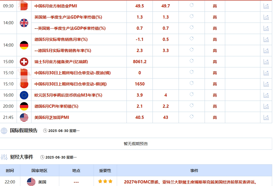The width and height of the screenshot is (273, 186).
Task: Click the 高 importance label on the PMI row
Action: point(215,6)
